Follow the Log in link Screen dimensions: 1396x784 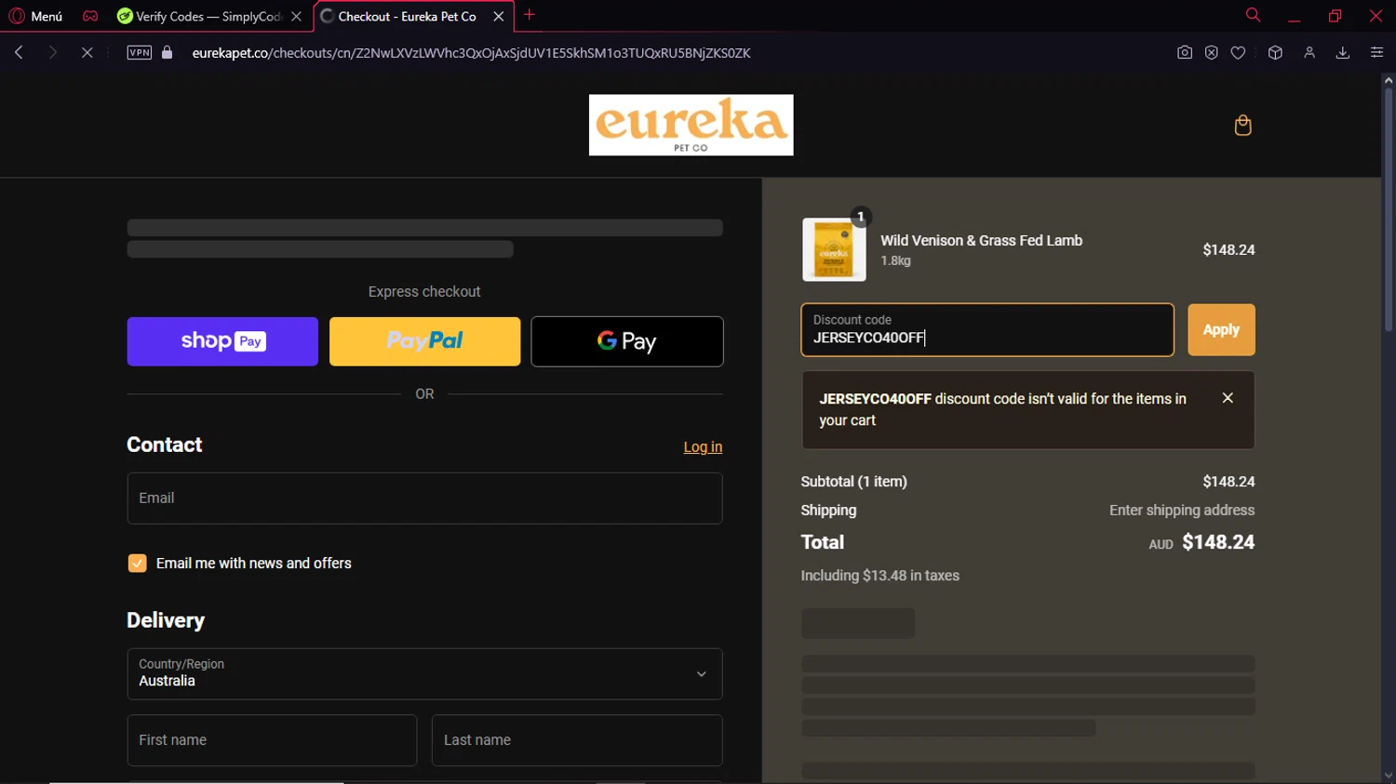click(x=703, y=447)
